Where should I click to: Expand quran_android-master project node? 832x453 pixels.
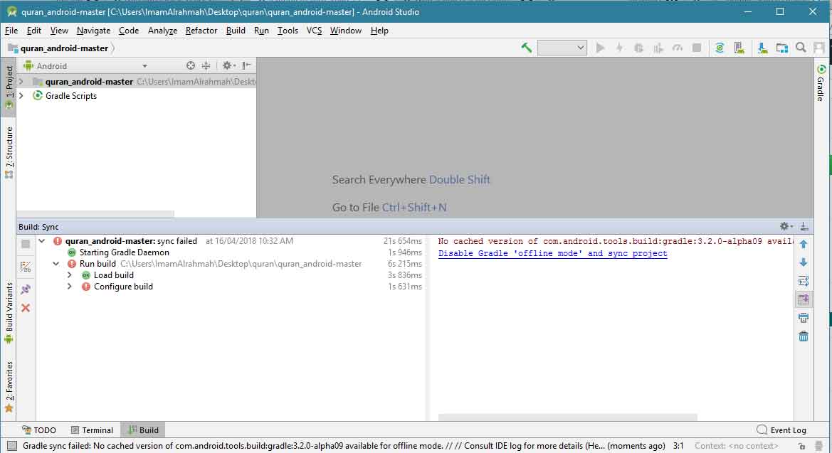[x=21, y=82]
